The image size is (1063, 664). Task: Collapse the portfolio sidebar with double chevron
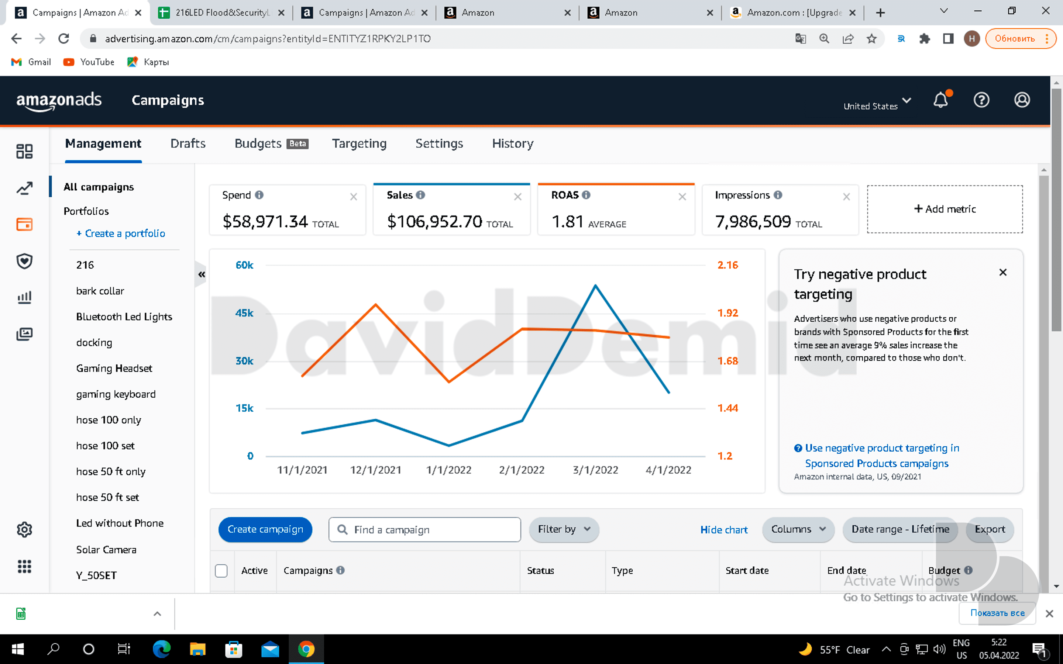[202, 274]
